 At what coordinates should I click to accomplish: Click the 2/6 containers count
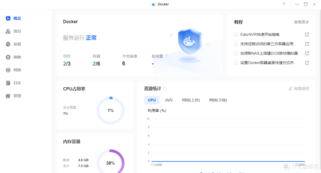(96, 64)
